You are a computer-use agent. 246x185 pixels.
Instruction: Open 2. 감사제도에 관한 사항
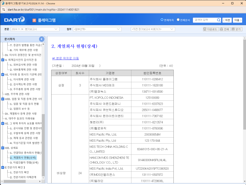23,84
